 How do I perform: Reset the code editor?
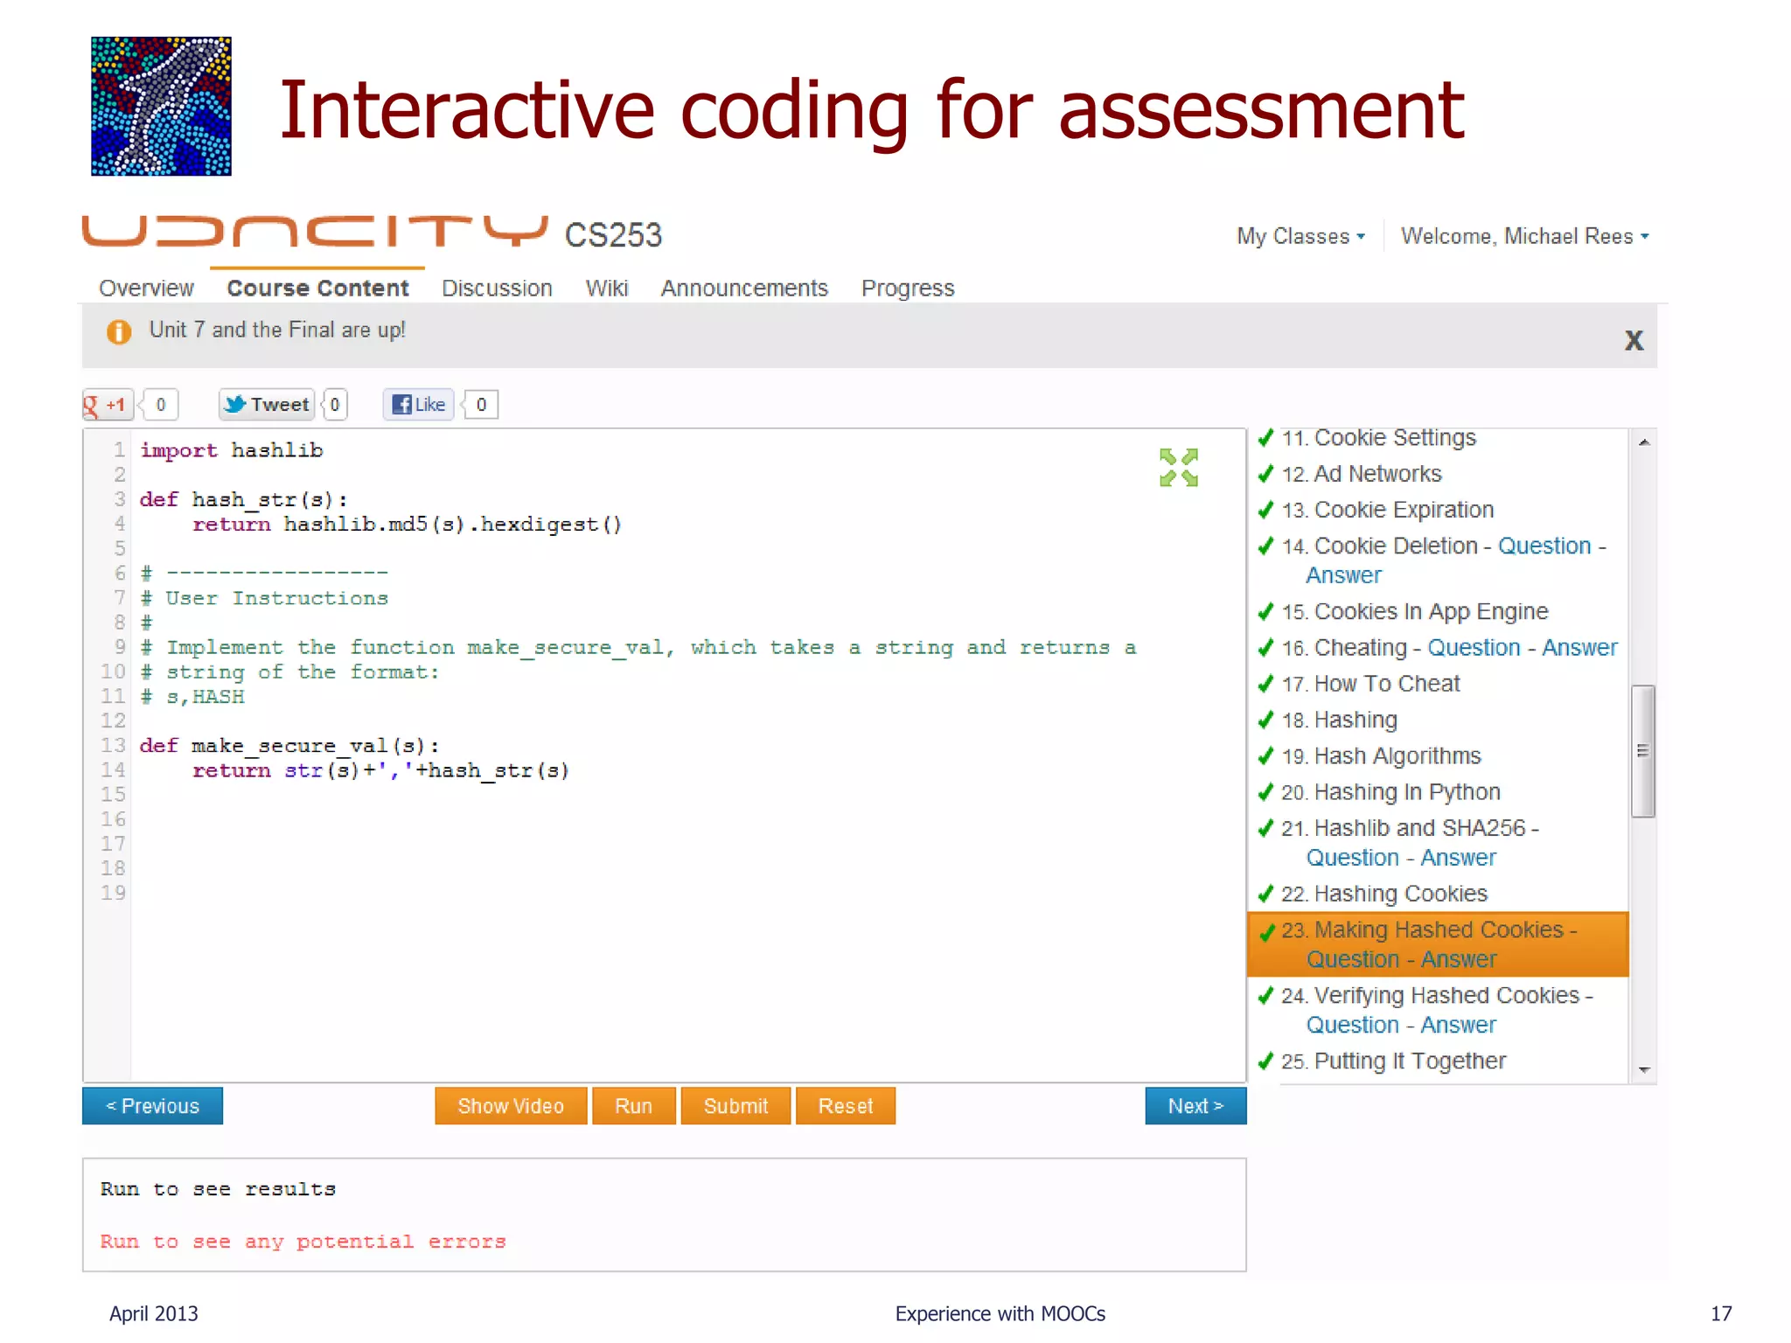[x=846, y=1106]
